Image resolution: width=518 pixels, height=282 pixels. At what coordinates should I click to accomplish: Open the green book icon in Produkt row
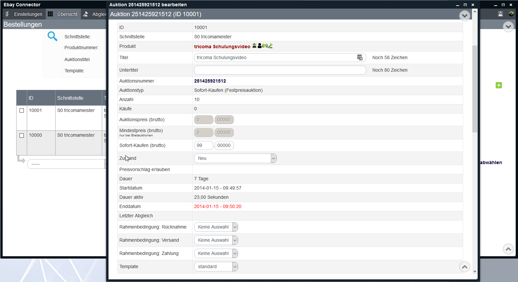(x=265, y=46)
